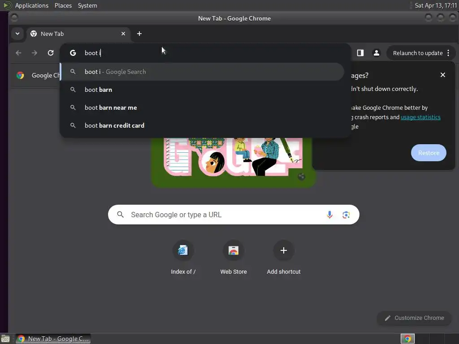The width and height of the screenshot is (459, 344).
Task: Click the Google doodle image
Action: coord(233,162)
